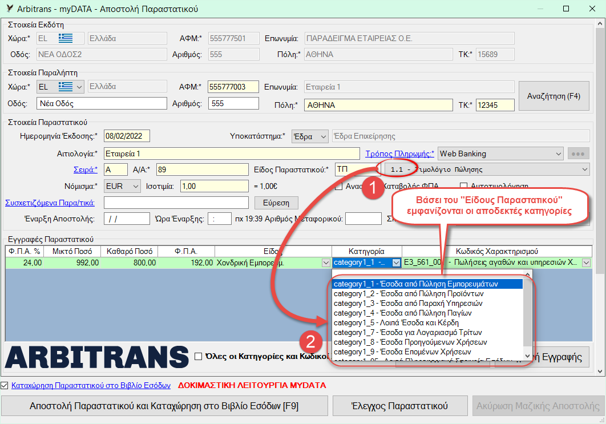
Task: Click the Α/Α field containing 89
Action: click(203, 169)
